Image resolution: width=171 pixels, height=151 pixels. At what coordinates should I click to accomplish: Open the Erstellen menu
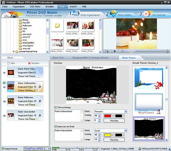(x=50, y=7)
